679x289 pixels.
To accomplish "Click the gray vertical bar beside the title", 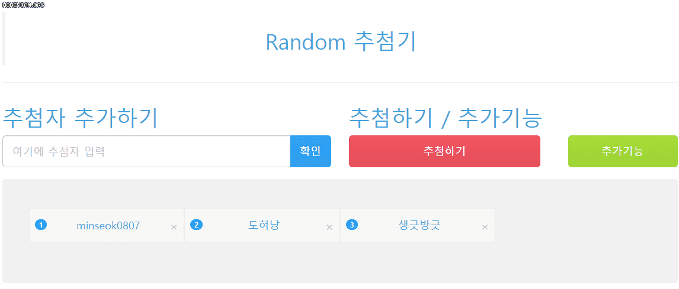I will (x=4, y=38).
